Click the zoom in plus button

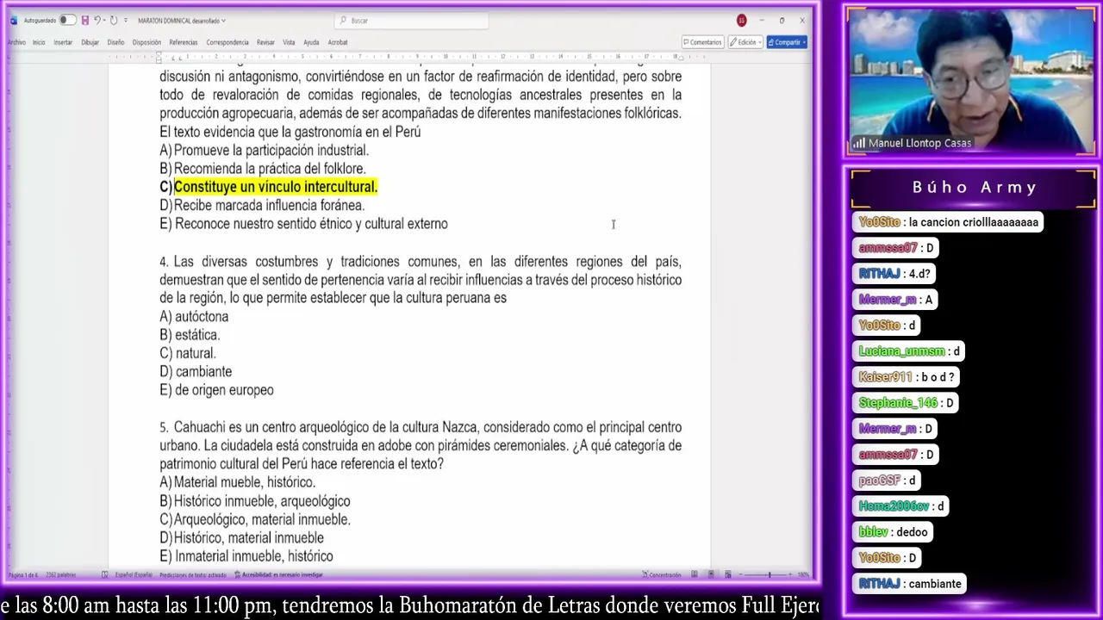click(790, 574)
